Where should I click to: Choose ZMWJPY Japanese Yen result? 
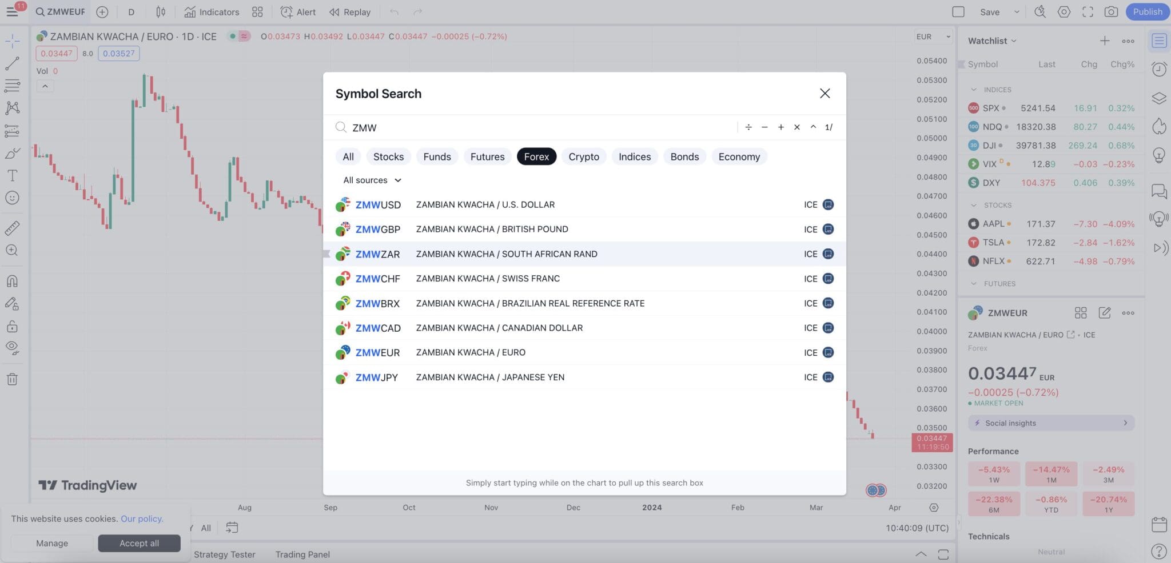(584, 377)
